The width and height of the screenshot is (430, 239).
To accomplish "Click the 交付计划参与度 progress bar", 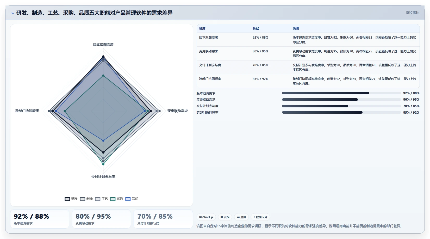I will click(x=341, y=106).
